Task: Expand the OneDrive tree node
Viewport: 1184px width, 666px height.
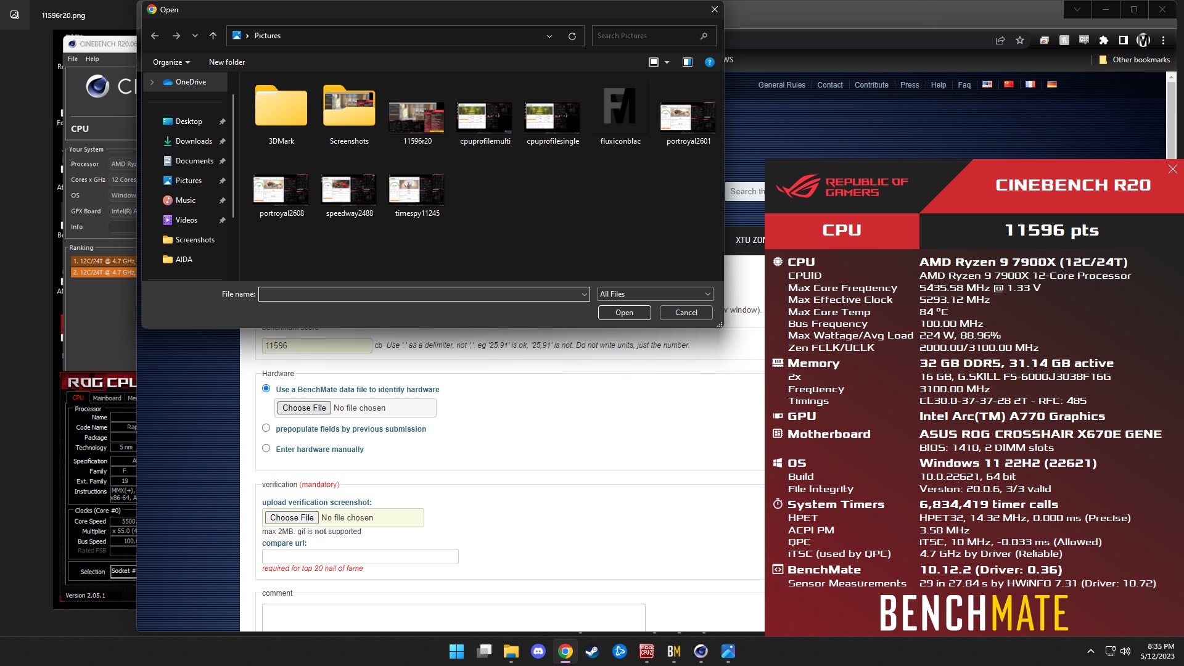Action: tap(152, 82)
